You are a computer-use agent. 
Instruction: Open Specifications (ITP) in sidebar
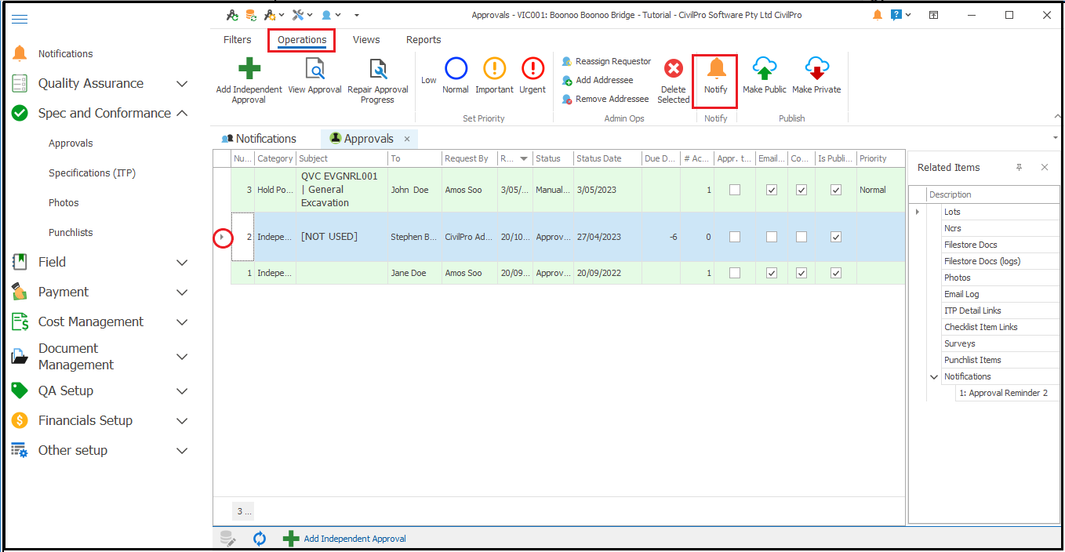click(x=92, y=173)
